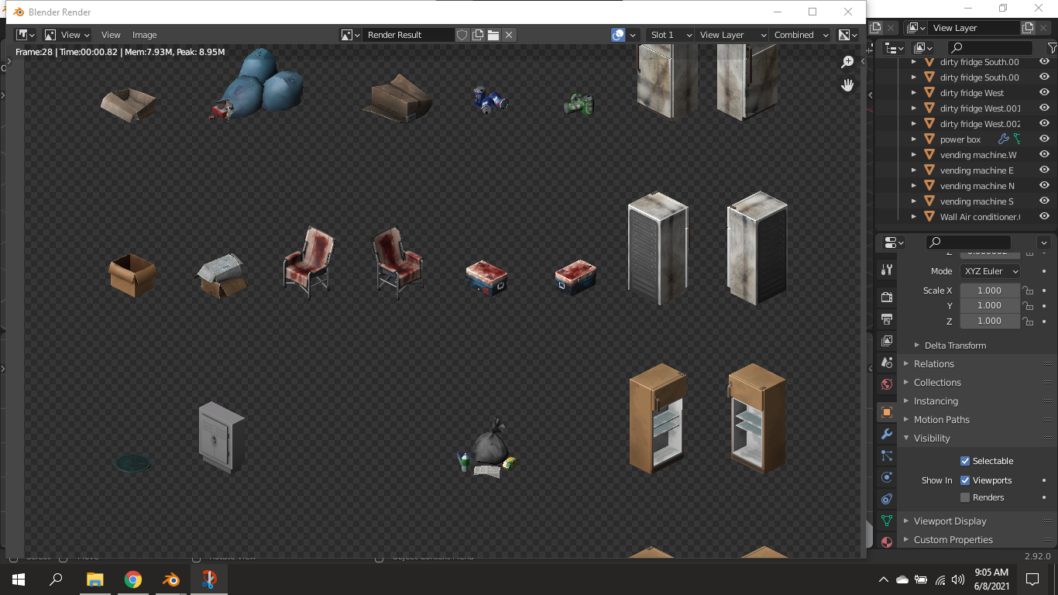Unlink the Render Result image
Image resolution: width=1058 pixels, height=595 pixels.
point(509,35)
